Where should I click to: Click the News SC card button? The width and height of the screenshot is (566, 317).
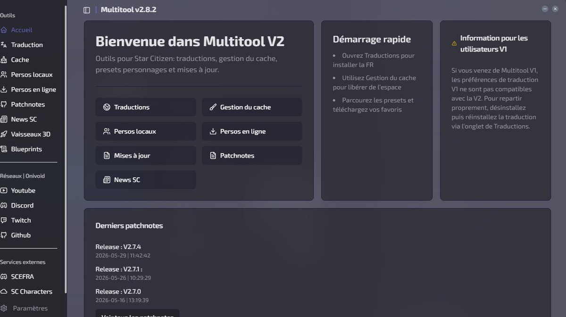(x=146, y=180)
